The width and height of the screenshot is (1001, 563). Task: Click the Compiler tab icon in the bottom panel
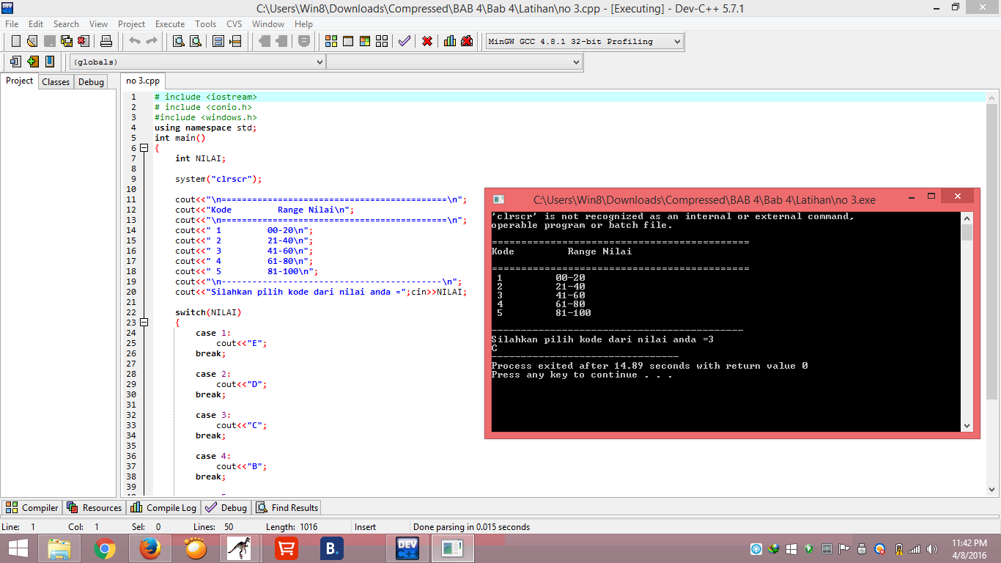12,508
